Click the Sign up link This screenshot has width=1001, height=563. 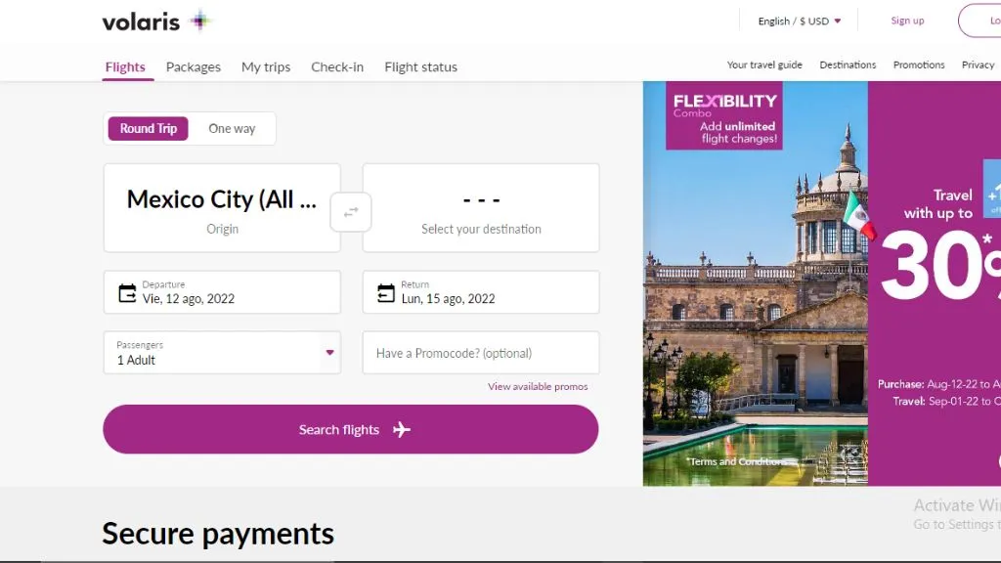pyautogui.click(x=907, y=21)
